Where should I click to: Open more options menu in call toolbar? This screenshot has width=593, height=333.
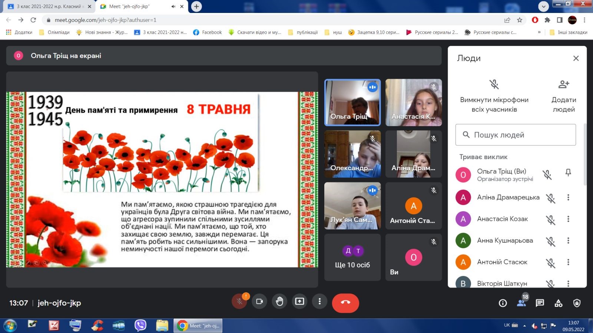point(319,302)
